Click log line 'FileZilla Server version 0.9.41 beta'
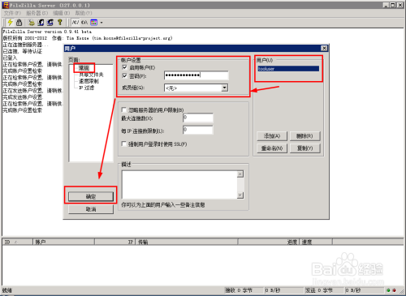 (47, 32)
